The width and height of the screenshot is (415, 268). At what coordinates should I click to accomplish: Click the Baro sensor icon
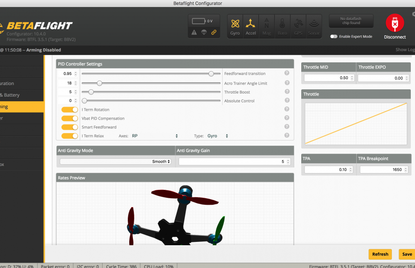[x=283, y=27]
